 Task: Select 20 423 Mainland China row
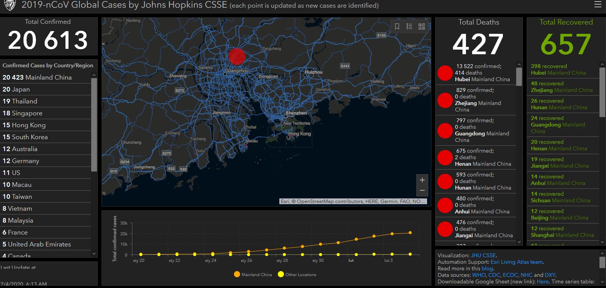[x=45, y=77]
